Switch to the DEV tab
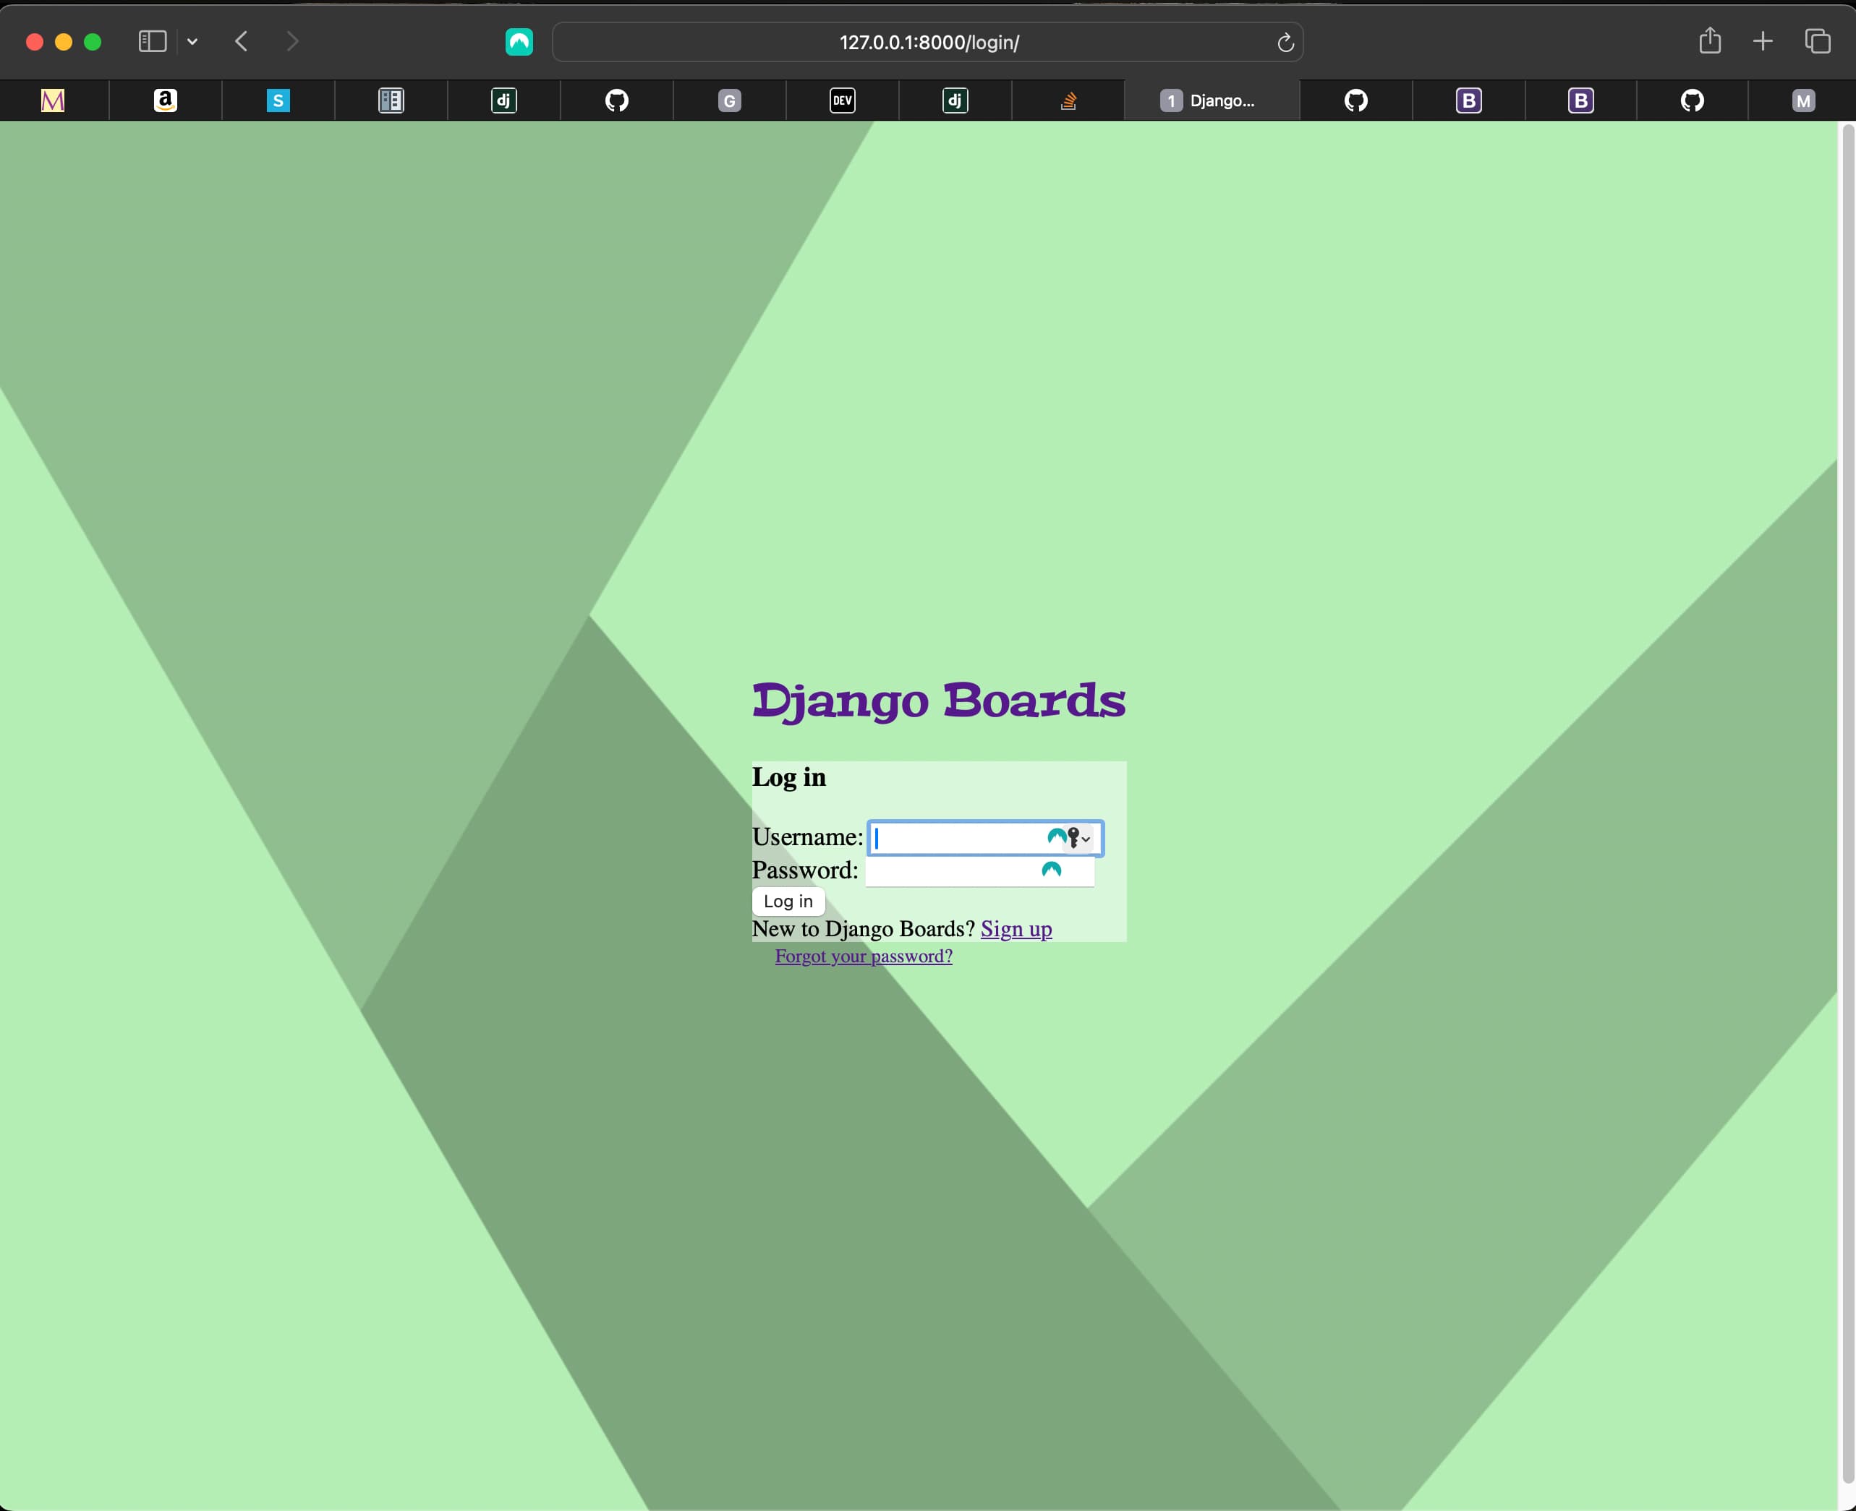This screenshot has height=1511, width=1856. [842, 101]
